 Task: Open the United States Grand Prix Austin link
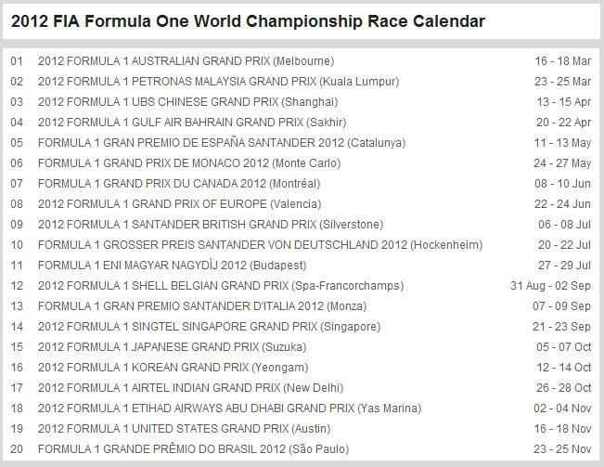pos(184,429)
